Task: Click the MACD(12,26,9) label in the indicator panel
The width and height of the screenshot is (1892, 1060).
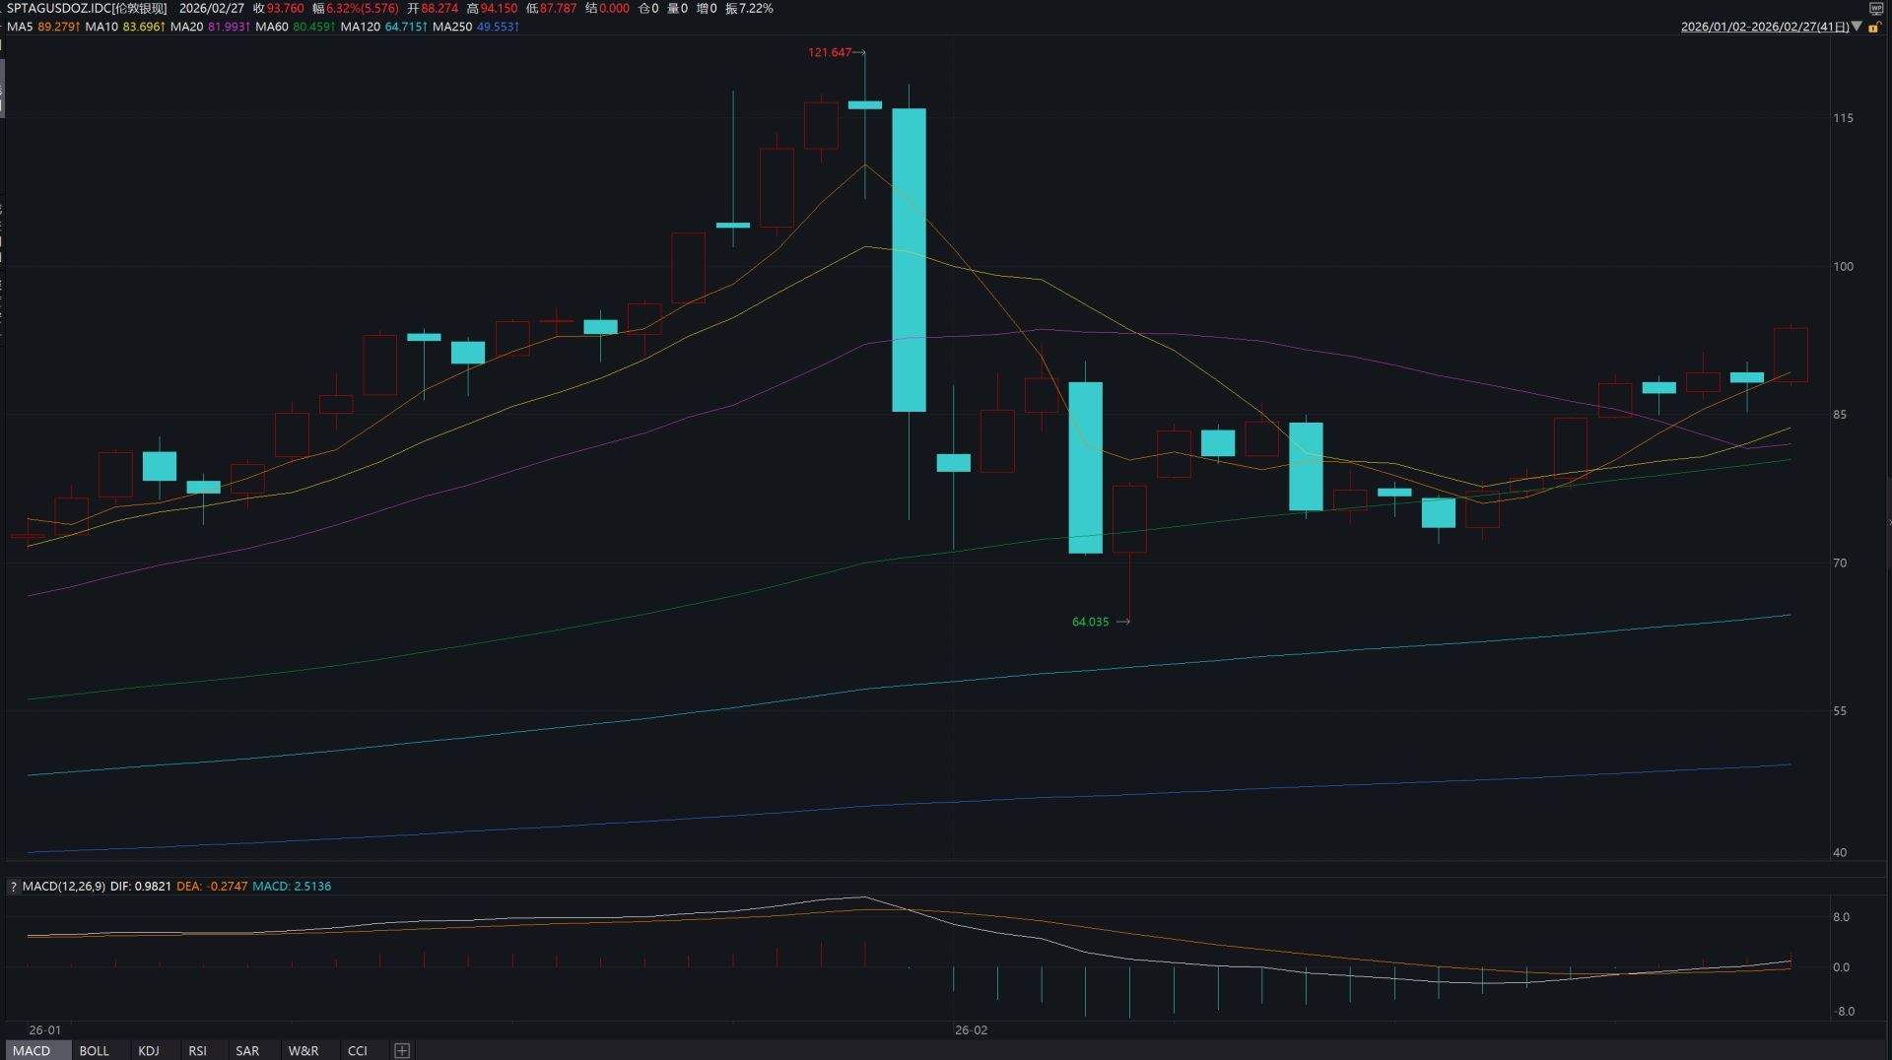Action: [65, 886]
